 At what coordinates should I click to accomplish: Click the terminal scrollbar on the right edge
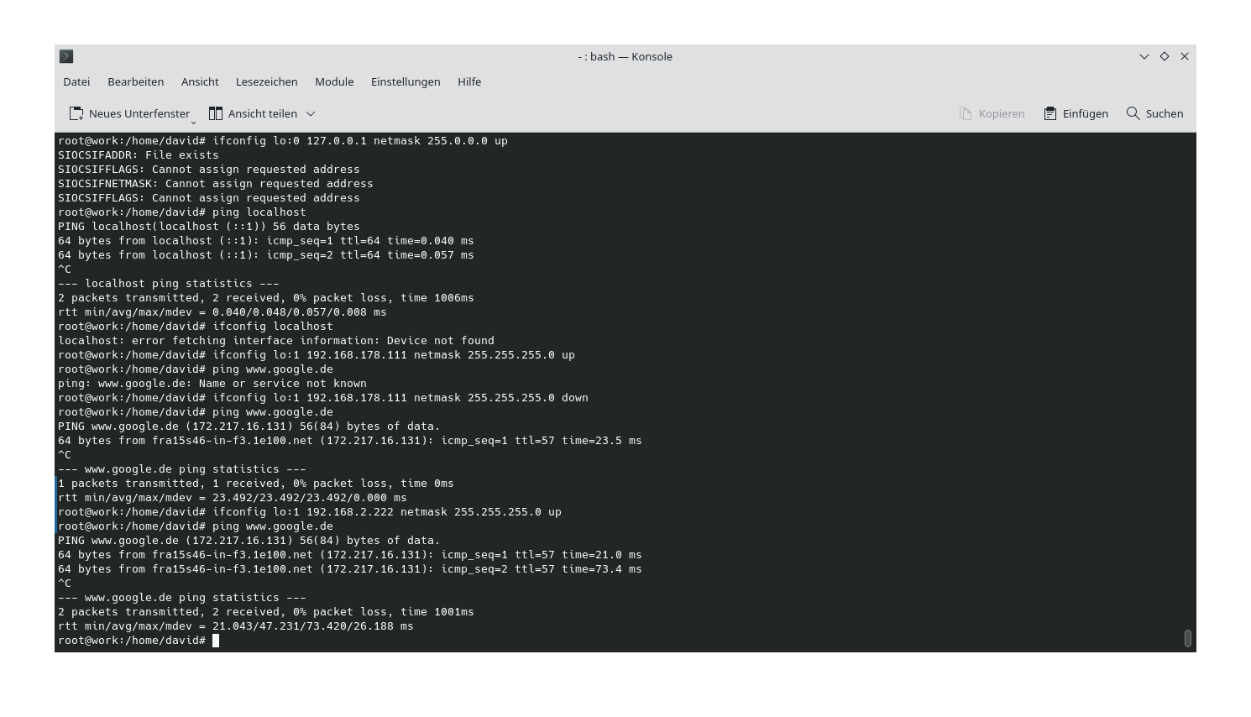click(x=1188, y=638)
